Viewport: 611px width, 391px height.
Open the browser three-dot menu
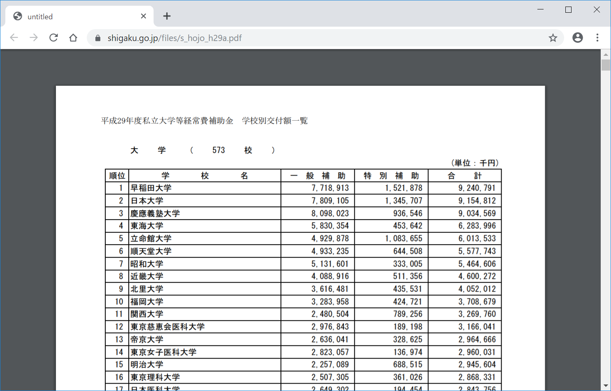pyautogui.click(x=597, y=38)
